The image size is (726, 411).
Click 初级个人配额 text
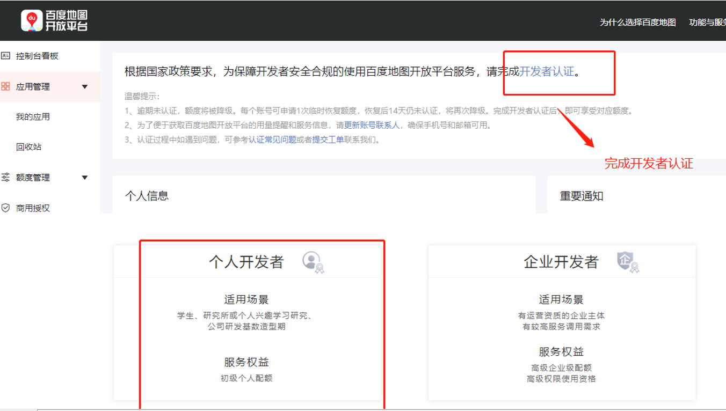[x=246, y=378]
